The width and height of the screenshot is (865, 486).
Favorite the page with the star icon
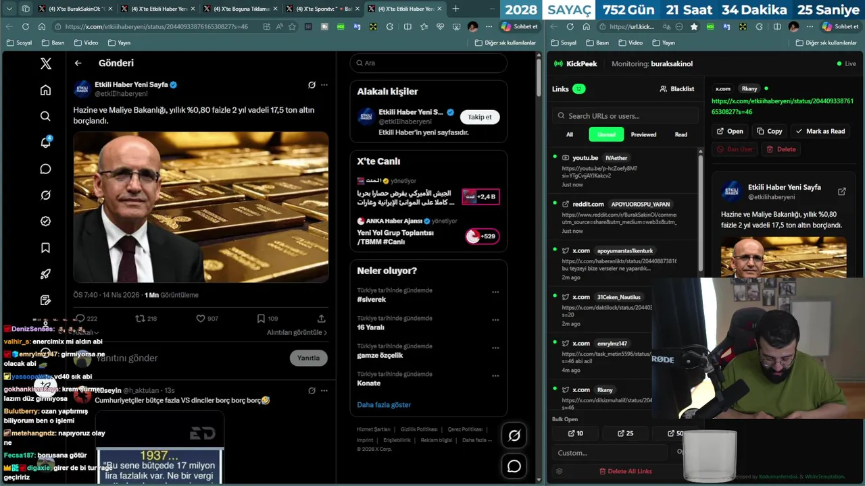pyautogui.click(x=292, y=26)
